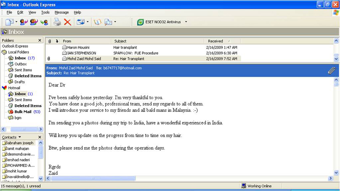Expand the Create Mail dropdown arrow
Screen dimensions: 340x191
click(x=16, y=22)
